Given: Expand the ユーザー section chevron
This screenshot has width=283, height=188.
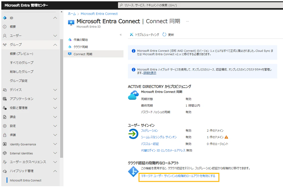Looking at the screenshot, I should [x=55, y=36].
